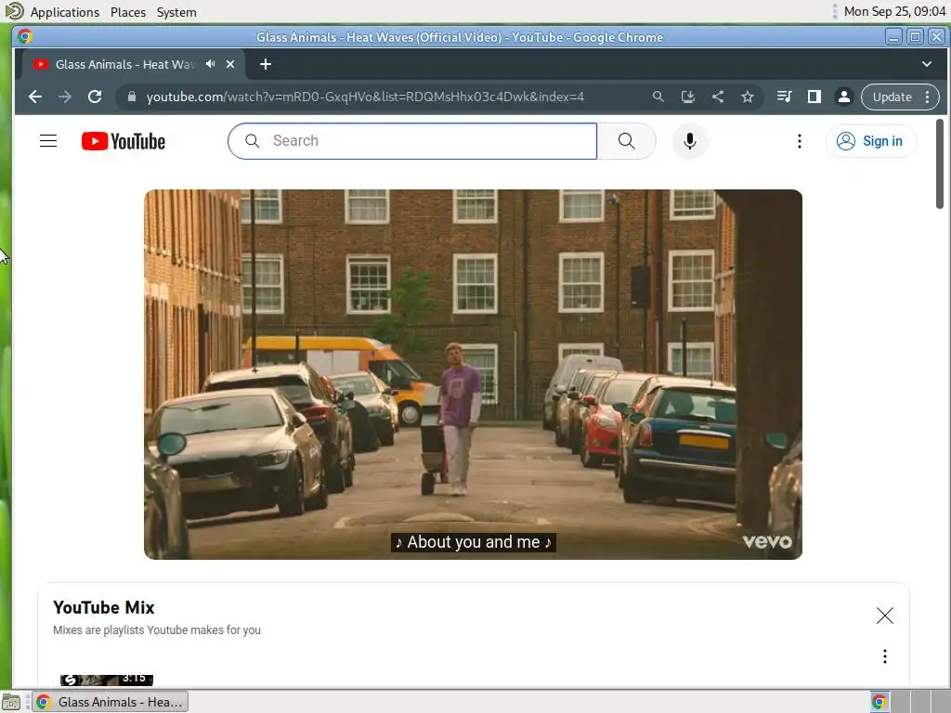Viewport: 951px width, 713px height.
Task: Start voice search with microphone icon
Action: pyautogui.click(x=690, y=141)
